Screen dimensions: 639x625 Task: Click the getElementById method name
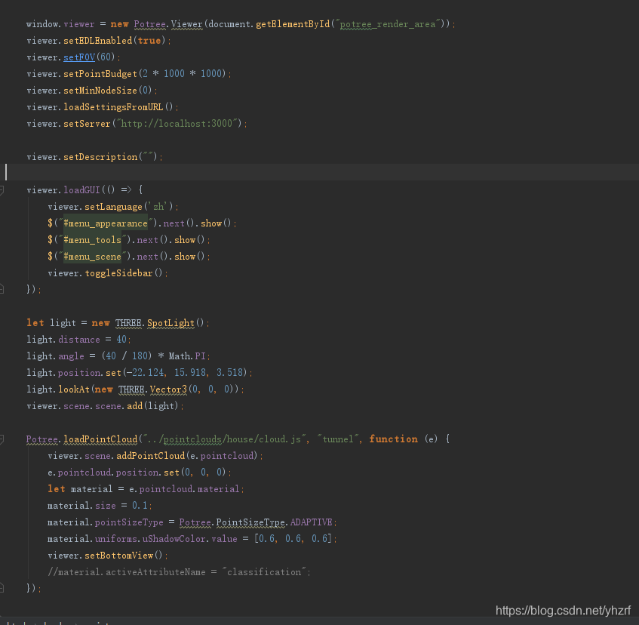pyautogui.click(x=293, y=24)
